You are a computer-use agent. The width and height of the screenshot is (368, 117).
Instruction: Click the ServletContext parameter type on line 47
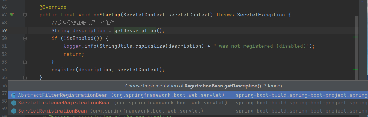click(144, 15)
